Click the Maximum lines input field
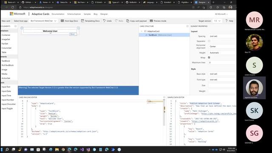This screenshot has height=153, width=272. point(222,62)
